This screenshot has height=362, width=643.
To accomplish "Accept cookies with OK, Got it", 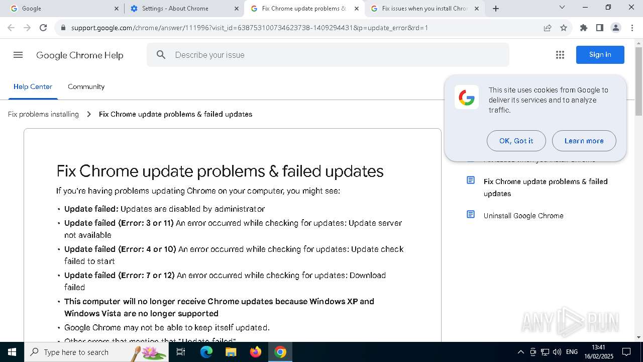I will click(516, 141).
